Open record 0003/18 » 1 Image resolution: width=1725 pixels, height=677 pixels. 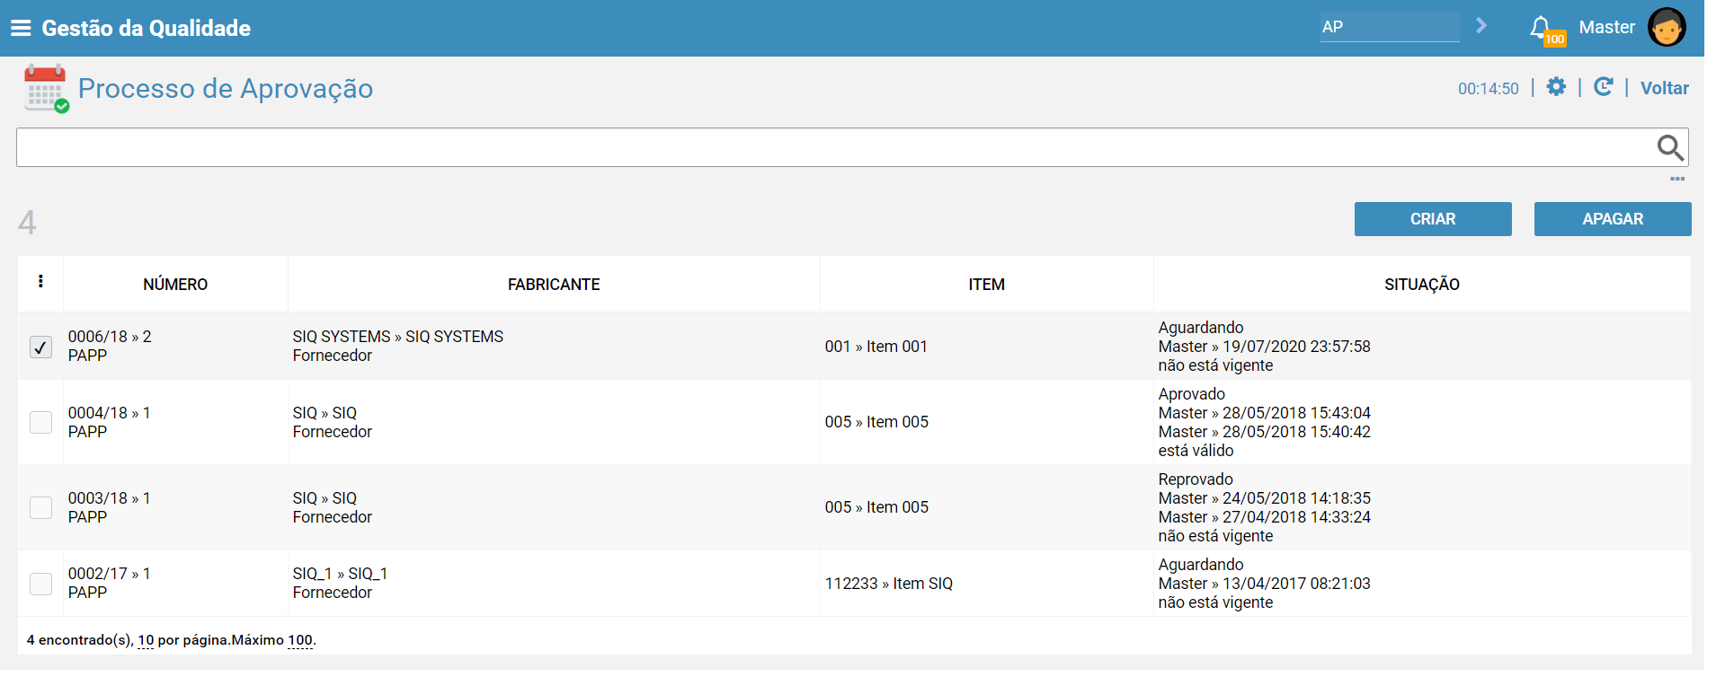[110, 498]
